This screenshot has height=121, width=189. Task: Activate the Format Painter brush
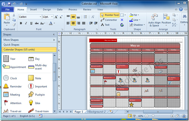(14, 25)
